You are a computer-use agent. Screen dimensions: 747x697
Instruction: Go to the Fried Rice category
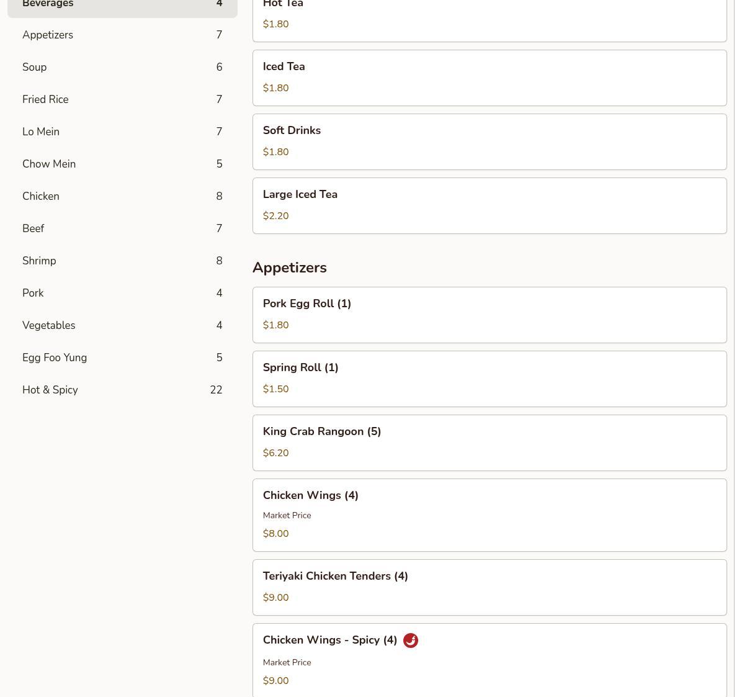click(x=122, y=100)
